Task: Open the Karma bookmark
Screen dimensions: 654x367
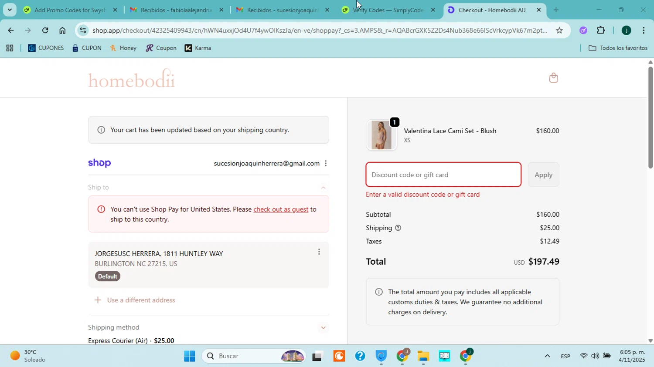Action: tap(198, 48)
